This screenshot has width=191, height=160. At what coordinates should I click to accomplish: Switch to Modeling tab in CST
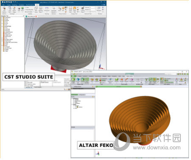coord(14,5)
